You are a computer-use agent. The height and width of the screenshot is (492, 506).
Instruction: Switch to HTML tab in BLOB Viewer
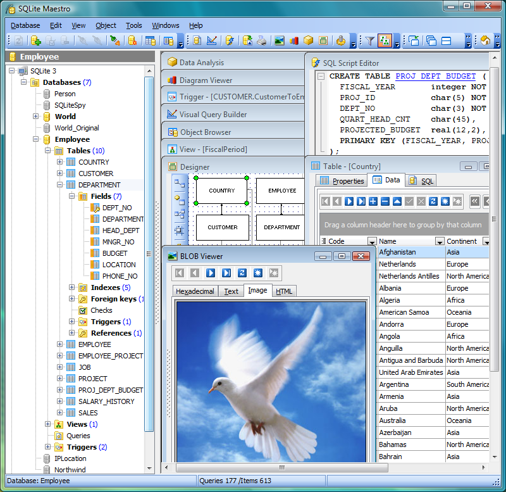coord(284,291)
